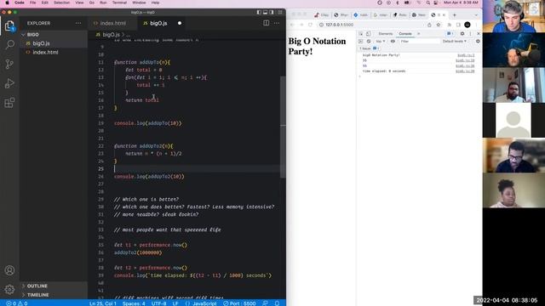This screenshot has width=545, height=306.
Task: Open the Extensions view
Action: 9,103
